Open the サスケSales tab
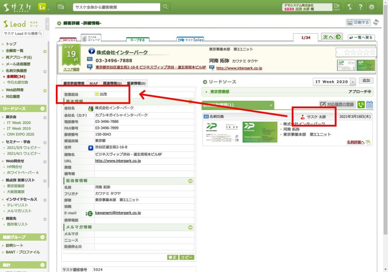The image size is (388, 272). point(190,40)
